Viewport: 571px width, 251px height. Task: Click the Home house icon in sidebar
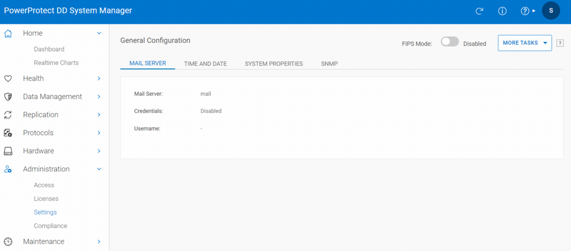coord(8,33)
